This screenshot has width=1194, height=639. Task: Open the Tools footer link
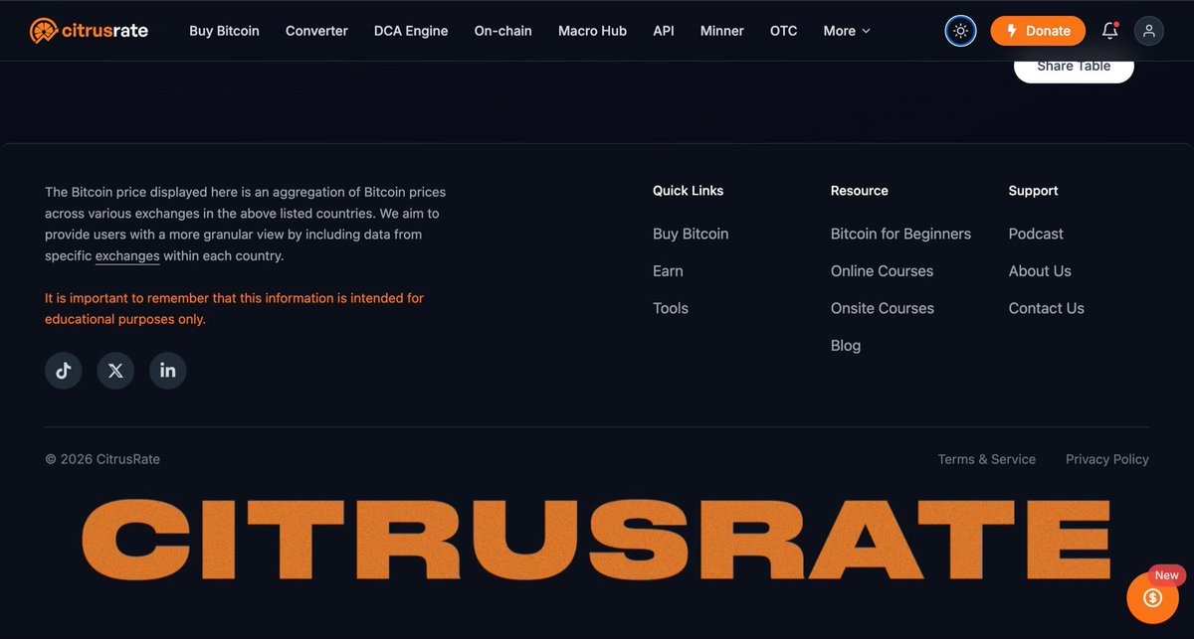coord(671,308)
